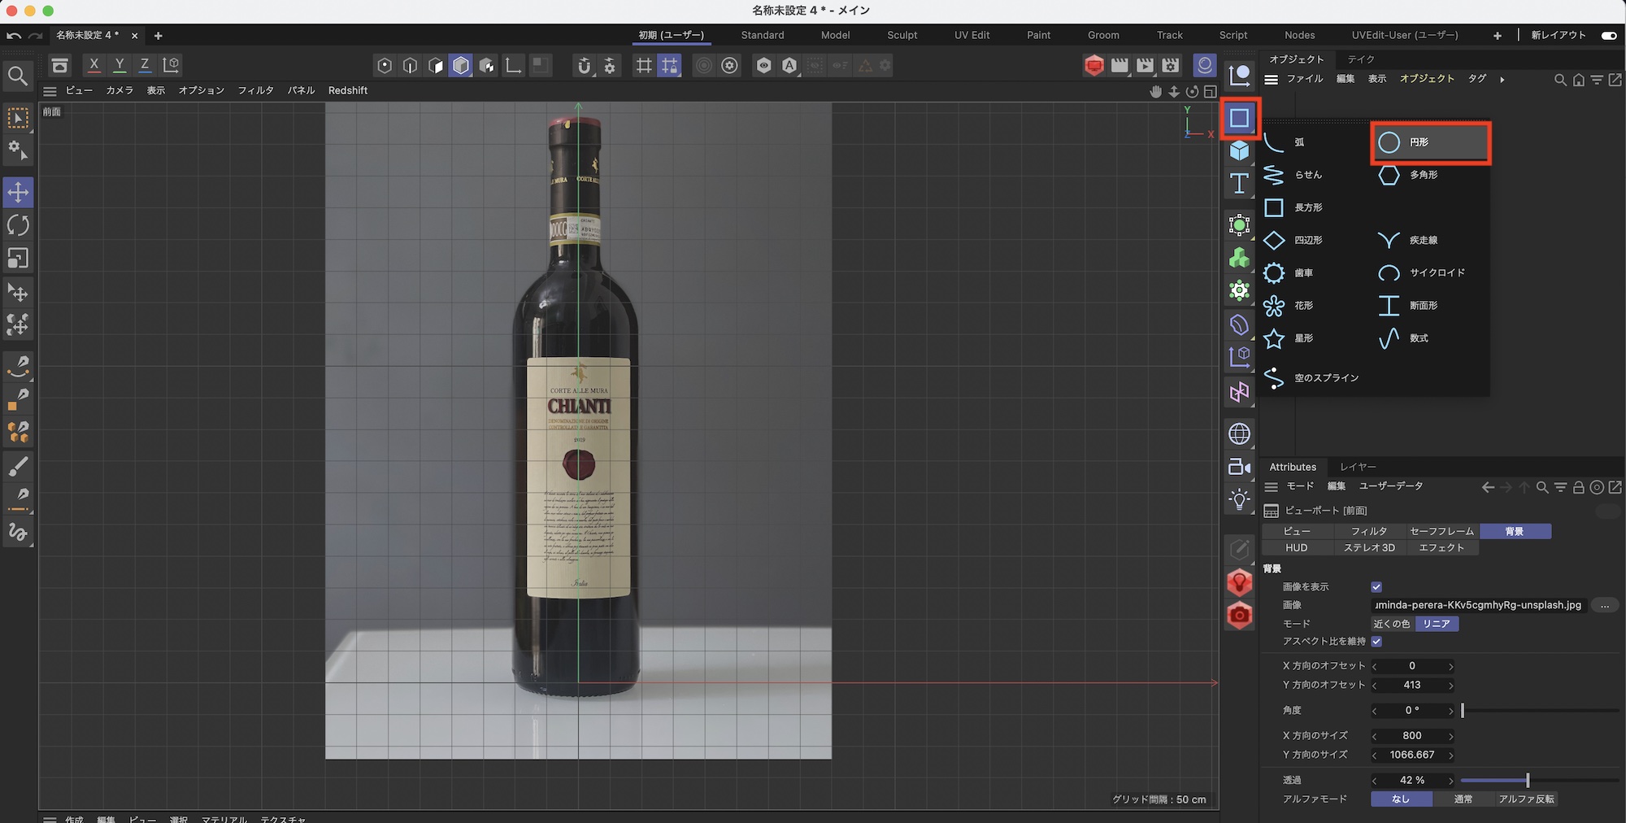This screenshot has height=823, width=1626.
Task: Click the Scale tool icon
Action: pos(18,258)
